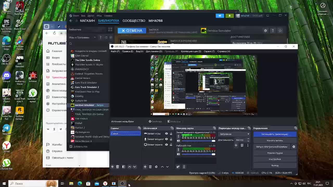This screenshot has height=187, width=333.
Task: Cancel Fernbus launch with ОТМЕНА button
Action: tap(132, 31)
